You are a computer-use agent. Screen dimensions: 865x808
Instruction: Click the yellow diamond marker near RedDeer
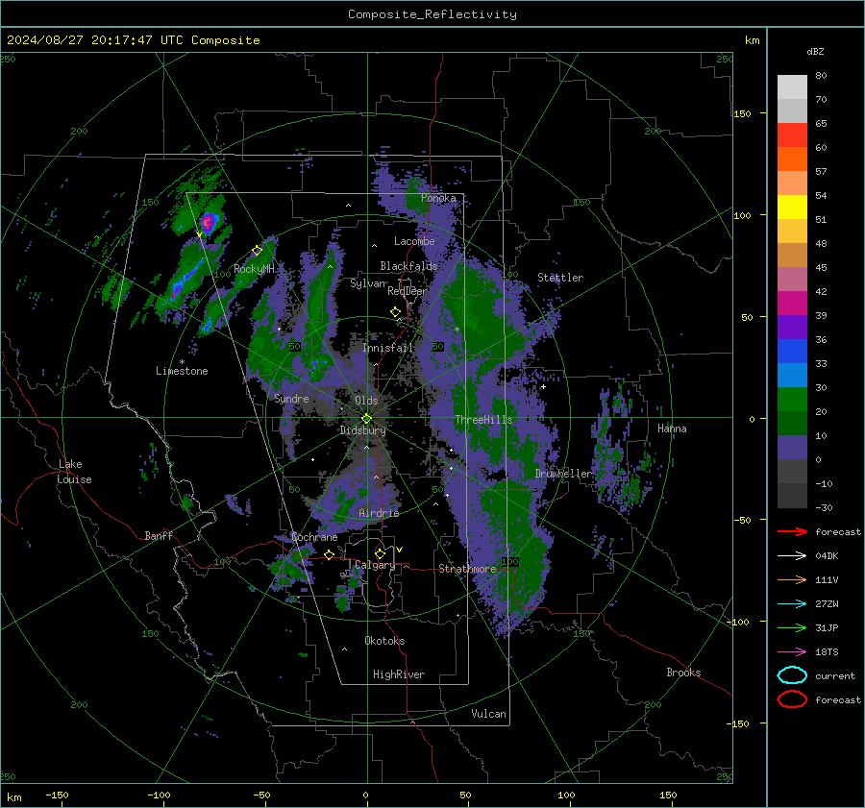[395, 312]
